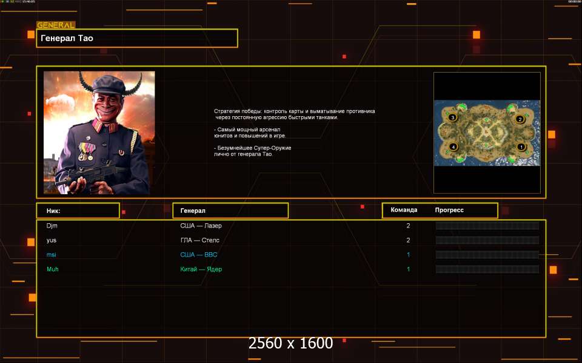The width and height of the screenshot is (582, 363).
Task: Click msi's loading progress bar
Action: point(487,255)
